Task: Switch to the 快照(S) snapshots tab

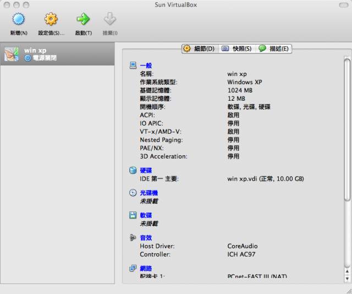Action: click(x=237, y=48)
